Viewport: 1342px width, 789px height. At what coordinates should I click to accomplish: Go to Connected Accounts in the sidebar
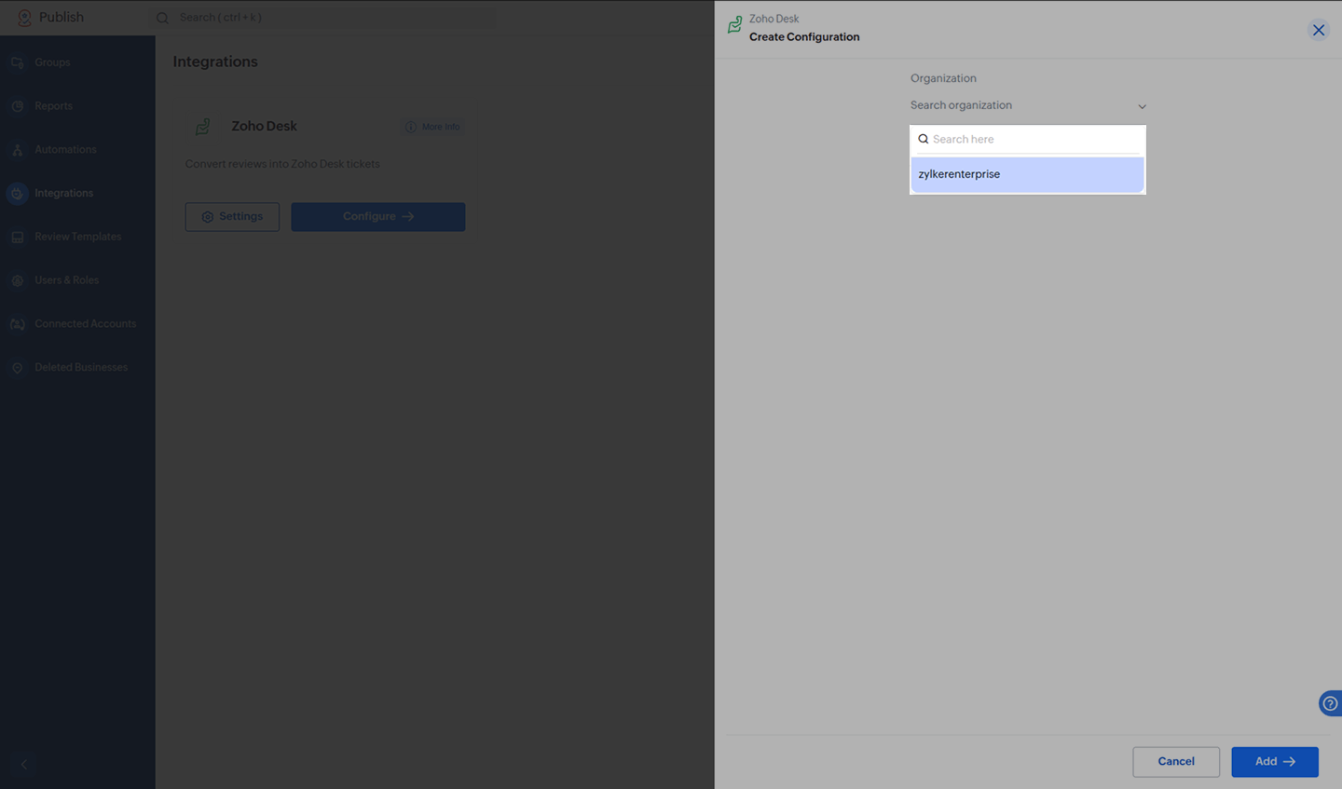pyautogui.click(x=86, y=324)
